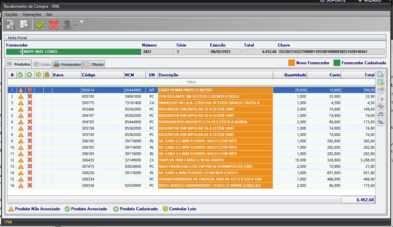
Task: Cancel with the large red X icon
Action: (x=54, y=25)
